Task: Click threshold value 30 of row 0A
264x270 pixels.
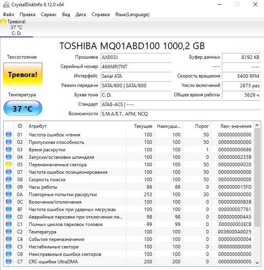Action: (206, 195)
